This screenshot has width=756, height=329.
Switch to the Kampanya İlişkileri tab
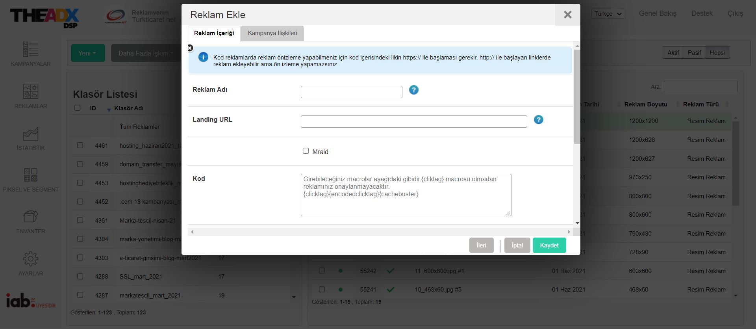click(x=272, y=33)
